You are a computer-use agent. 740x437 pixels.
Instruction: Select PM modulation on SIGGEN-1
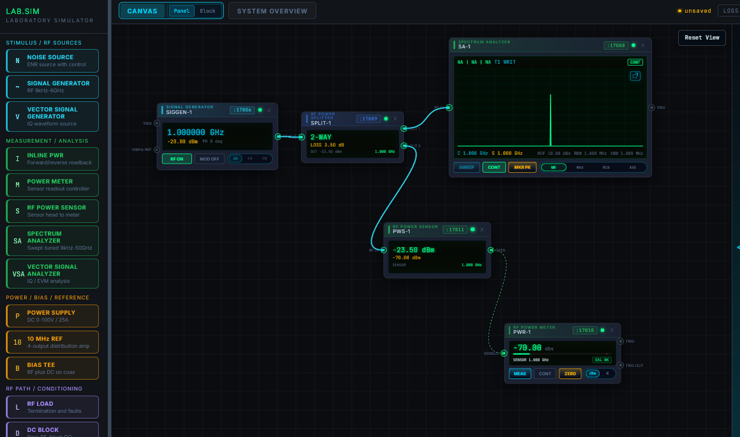point(265,159)
